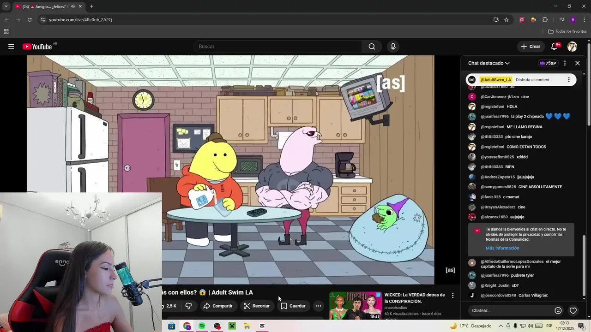The height and width of the screenshot is (332, 591).
Task: Open CapCut from the taskbar
Action: 262,326
